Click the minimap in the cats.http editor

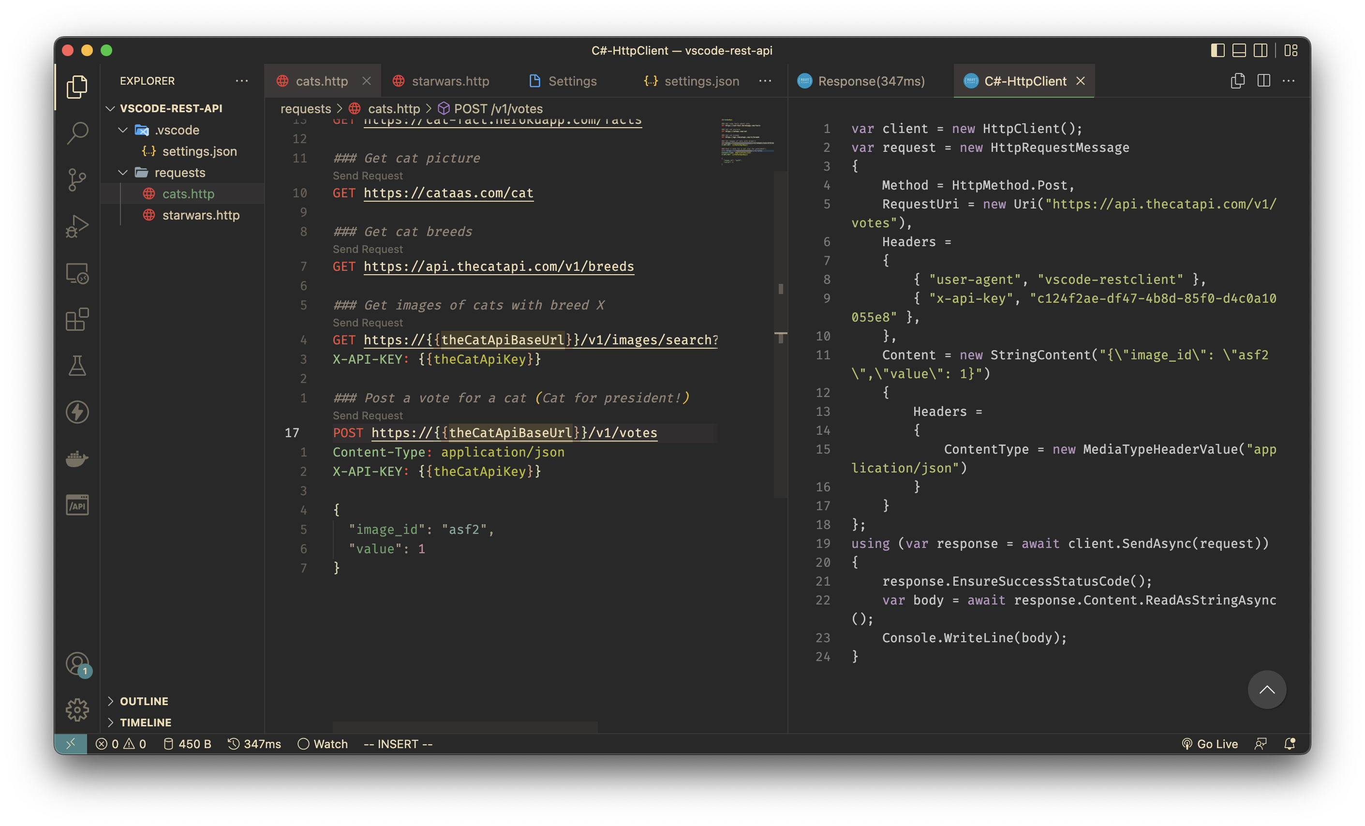(x=748, y=142)
